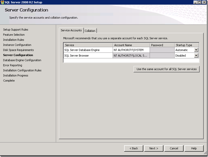Minimize the SQL Server Setup window

(195, 2)
